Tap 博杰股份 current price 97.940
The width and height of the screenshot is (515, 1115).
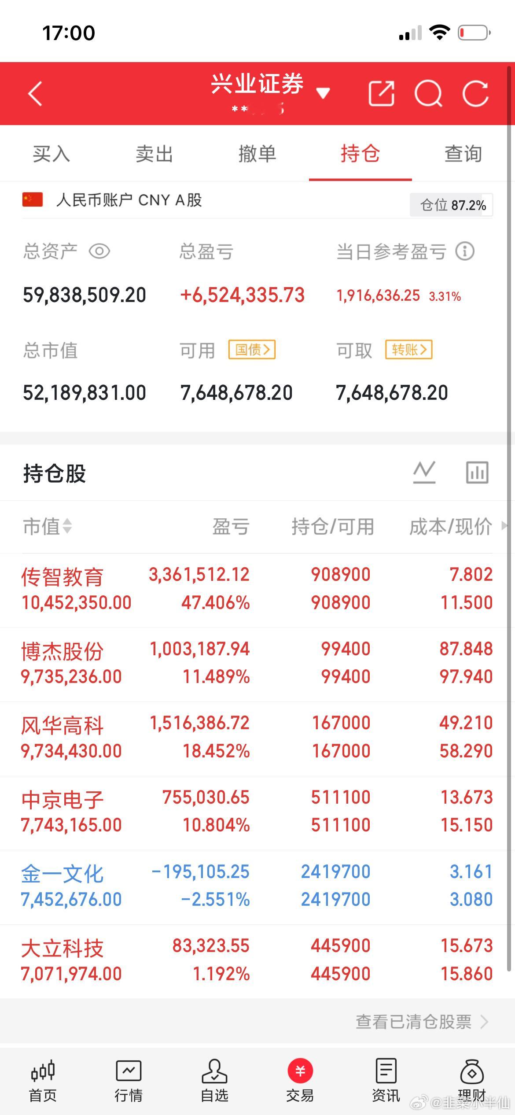pos(466,677)
